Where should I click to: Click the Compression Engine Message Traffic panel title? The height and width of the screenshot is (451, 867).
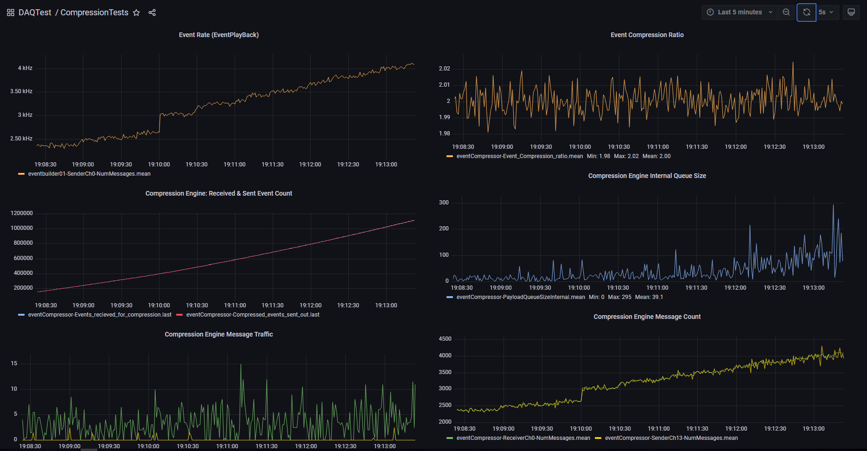(218, 334)
